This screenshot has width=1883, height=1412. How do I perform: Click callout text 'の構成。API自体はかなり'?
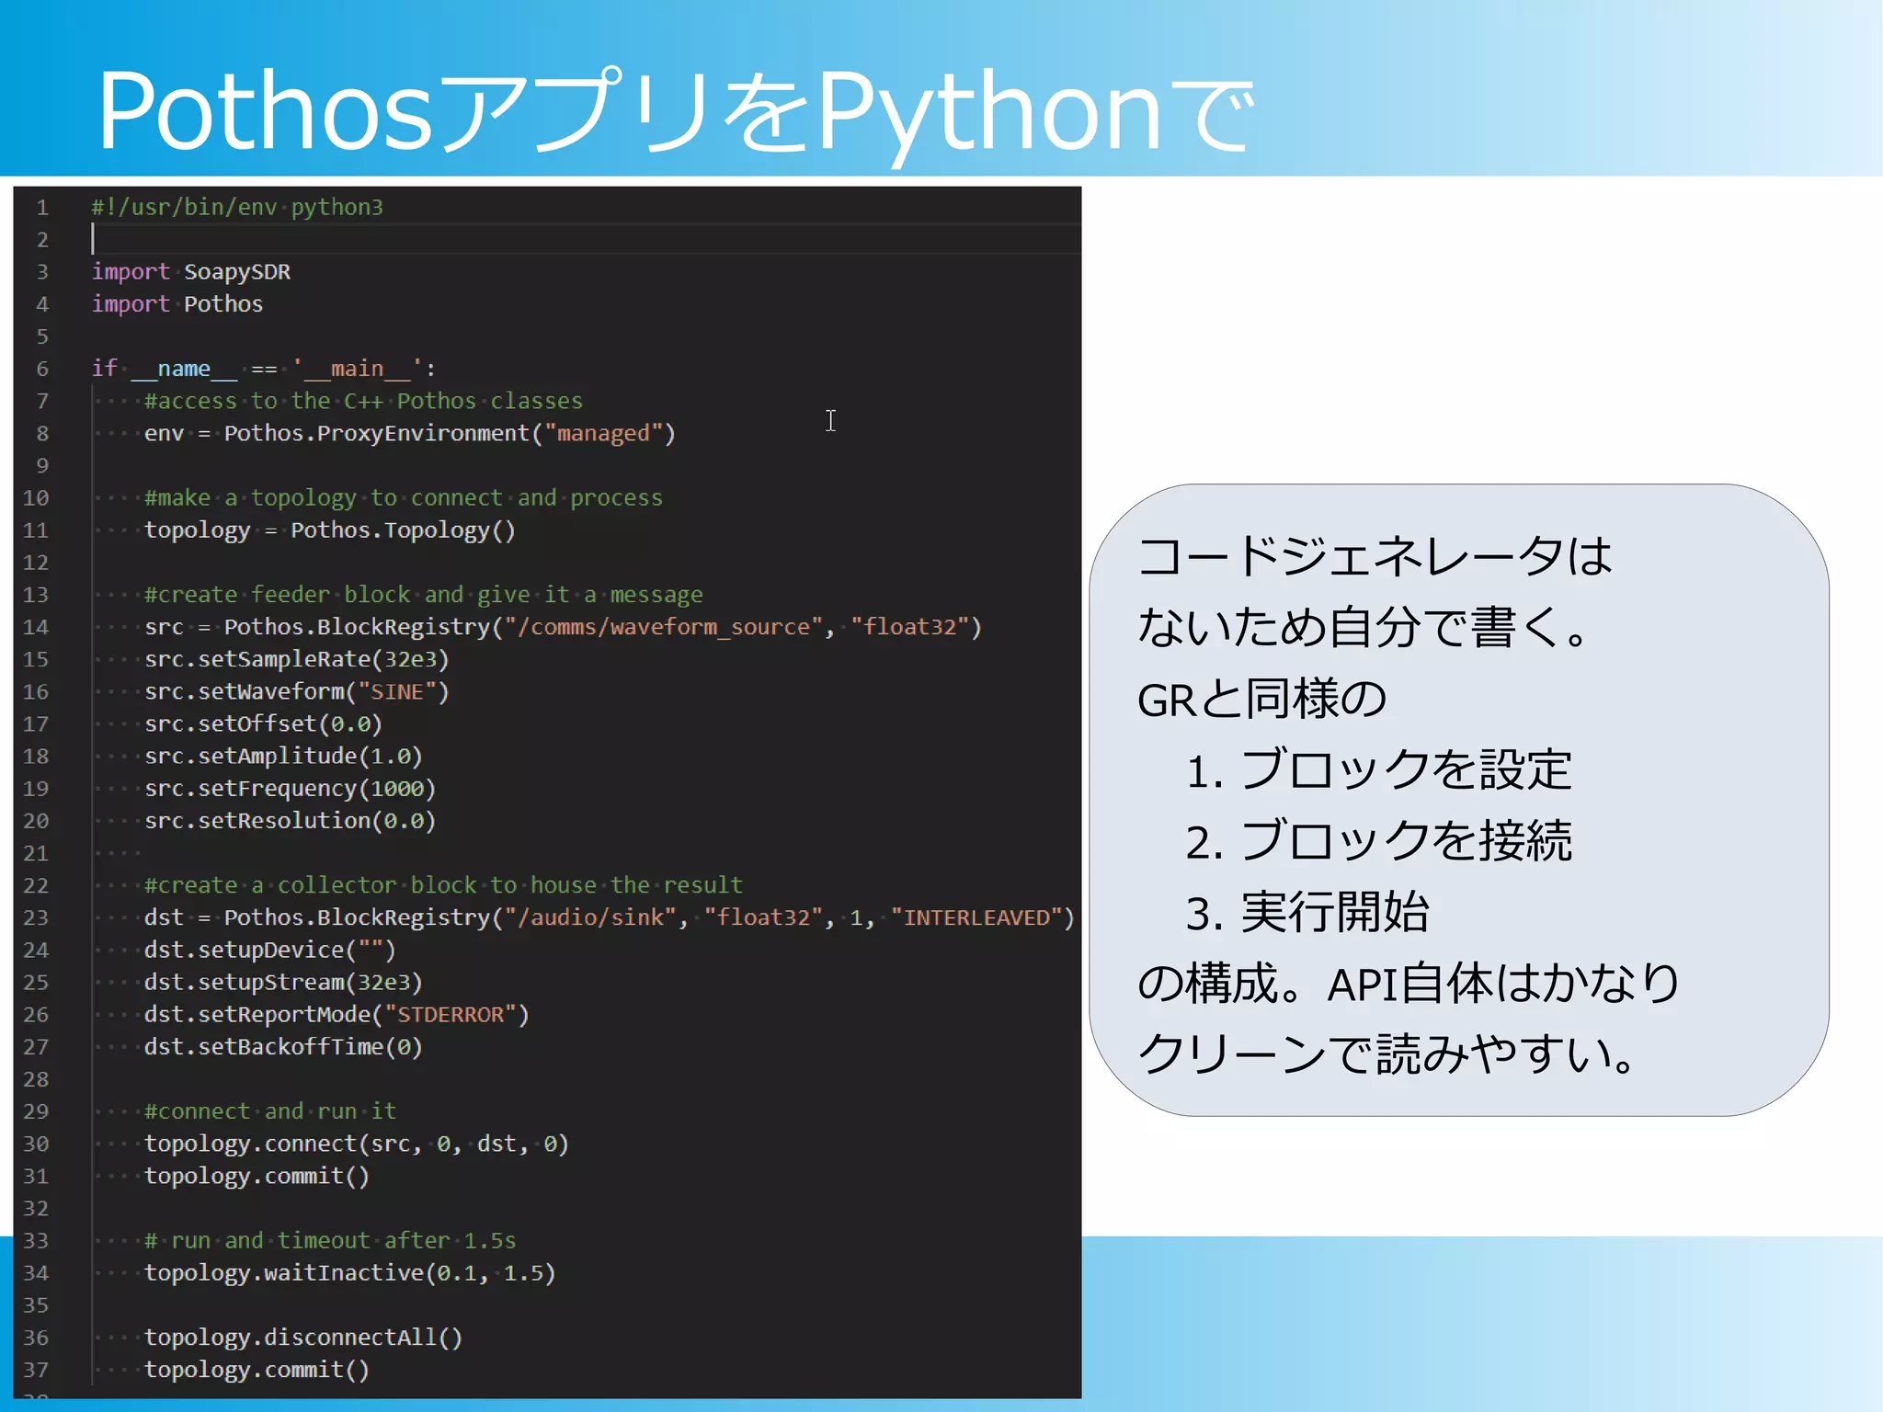pos(1409,983)
